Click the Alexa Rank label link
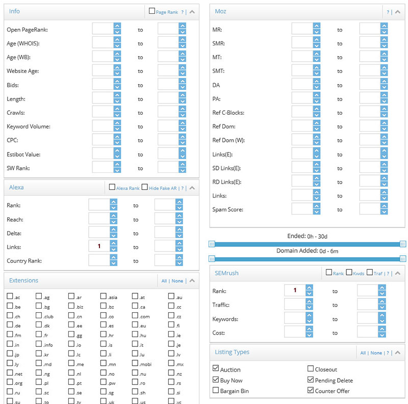Viewport: 408px width, 404px height. coord(128,188)
